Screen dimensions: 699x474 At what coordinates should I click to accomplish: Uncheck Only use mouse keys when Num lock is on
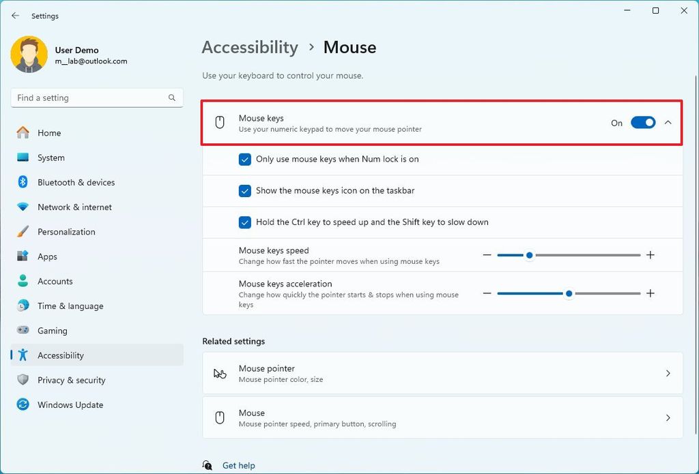(x=245, y=158)
